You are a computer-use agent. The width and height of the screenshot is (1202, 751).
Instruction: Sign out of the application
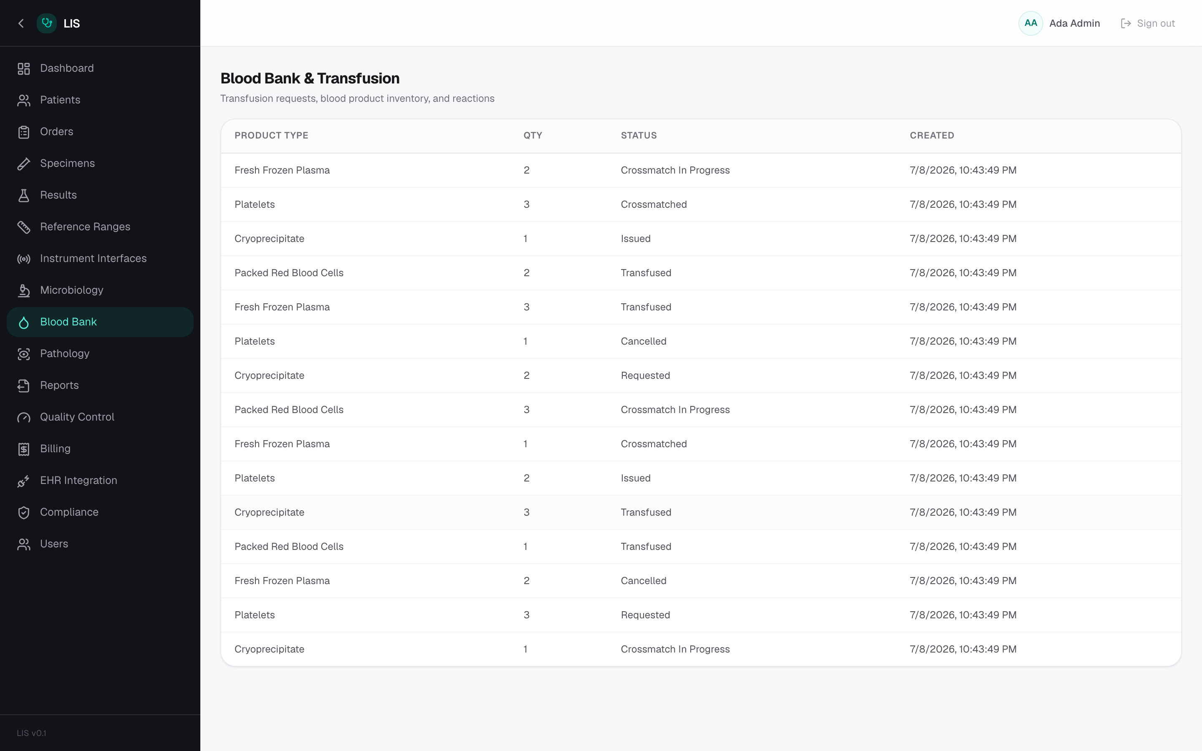[1147, 23]
